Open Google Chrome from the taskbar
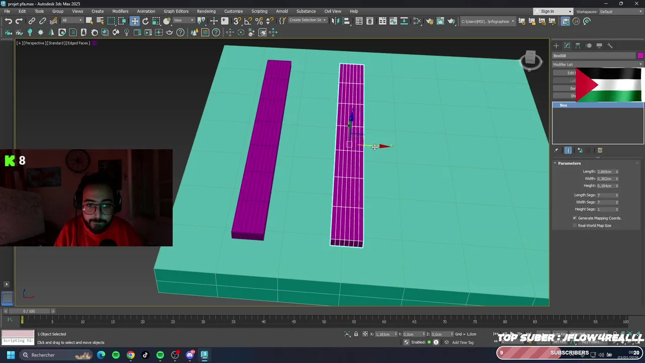 point(131,355)
